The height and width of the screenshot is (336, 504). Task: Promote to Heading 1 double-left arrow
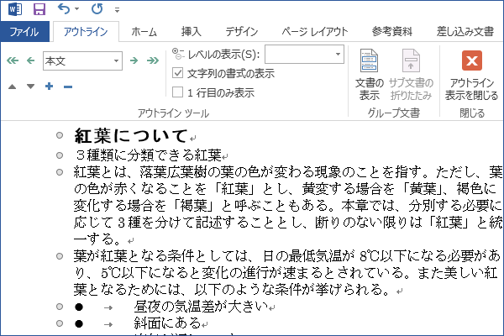[x=13, y=60]
